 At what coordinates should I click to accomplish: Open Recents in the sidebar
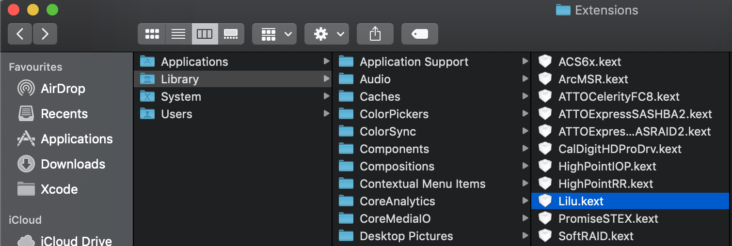click(x=64, y=114)
